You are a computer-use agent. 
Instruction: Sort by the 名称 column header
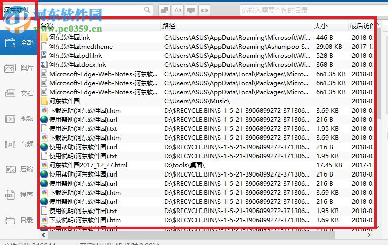coord(100,26)
